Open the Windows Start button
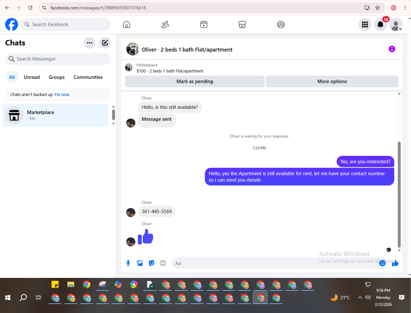The width and height of the screenshot is (411, 313). (8, 298)
